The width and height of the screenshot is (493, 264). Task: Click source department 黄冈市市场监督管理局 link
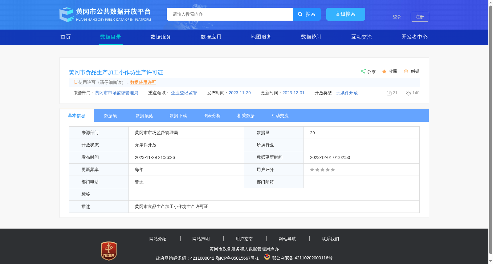tap(116, 93)
